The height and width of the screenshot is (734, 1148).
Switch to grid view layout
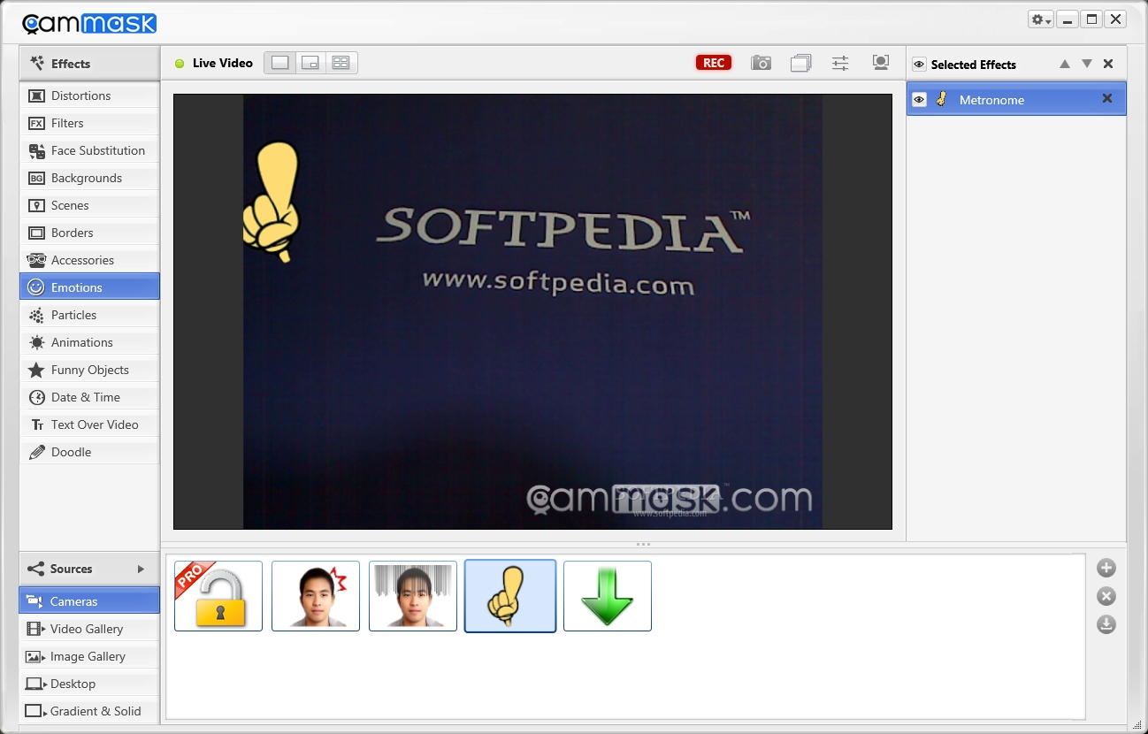[341, 63]
